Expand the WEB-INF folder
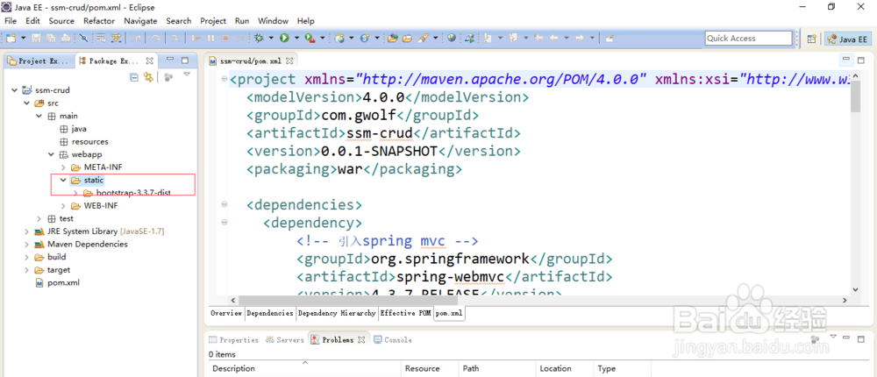The height and width of the screenshot is (377, 877). coord(63,206)
